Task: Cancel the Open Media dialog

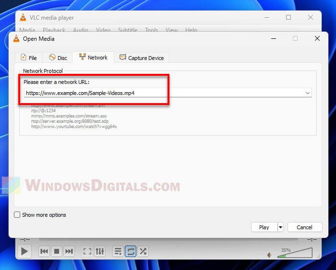Action: (304, 227)
